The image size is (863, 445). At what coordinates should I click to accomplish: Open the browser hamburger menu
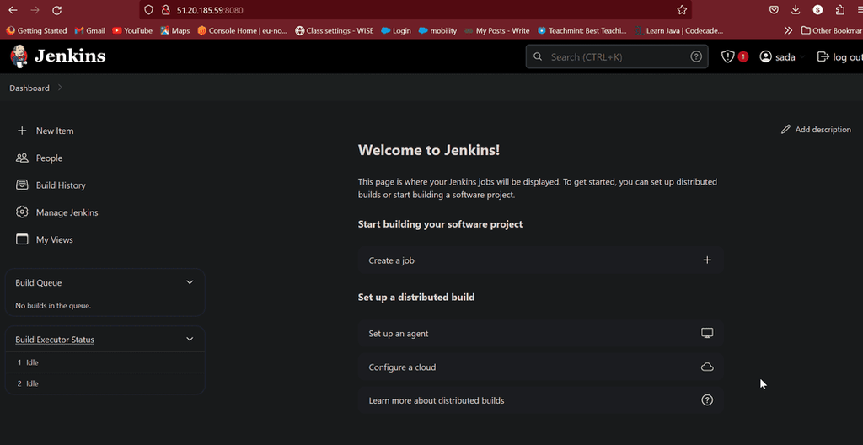(859, 10)
